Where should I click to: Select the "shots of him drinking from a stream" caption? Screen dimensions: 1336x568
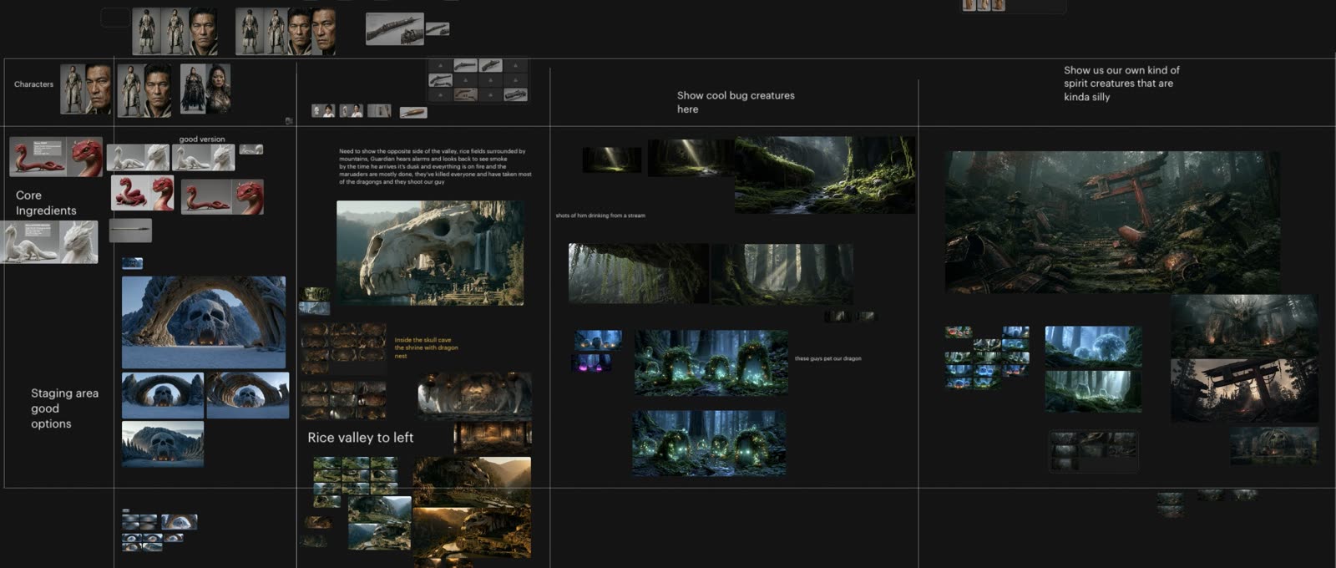pyautogui.click(x=600, y=216)
